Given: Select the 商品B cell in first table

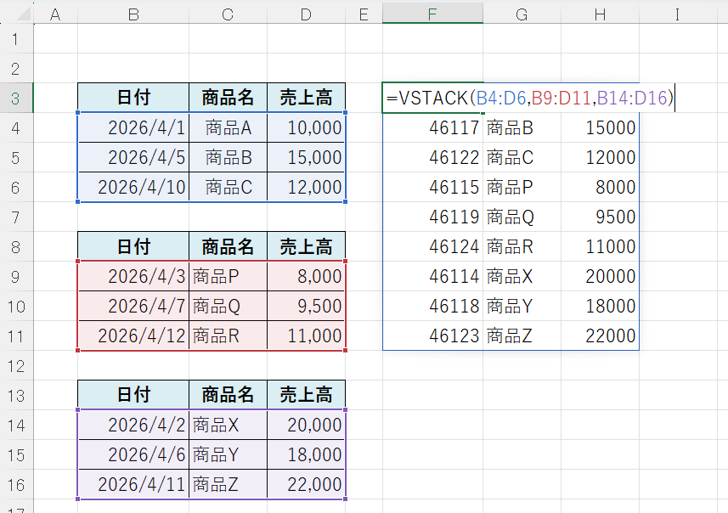Looking at the screenshot, I should pos(229,158).
